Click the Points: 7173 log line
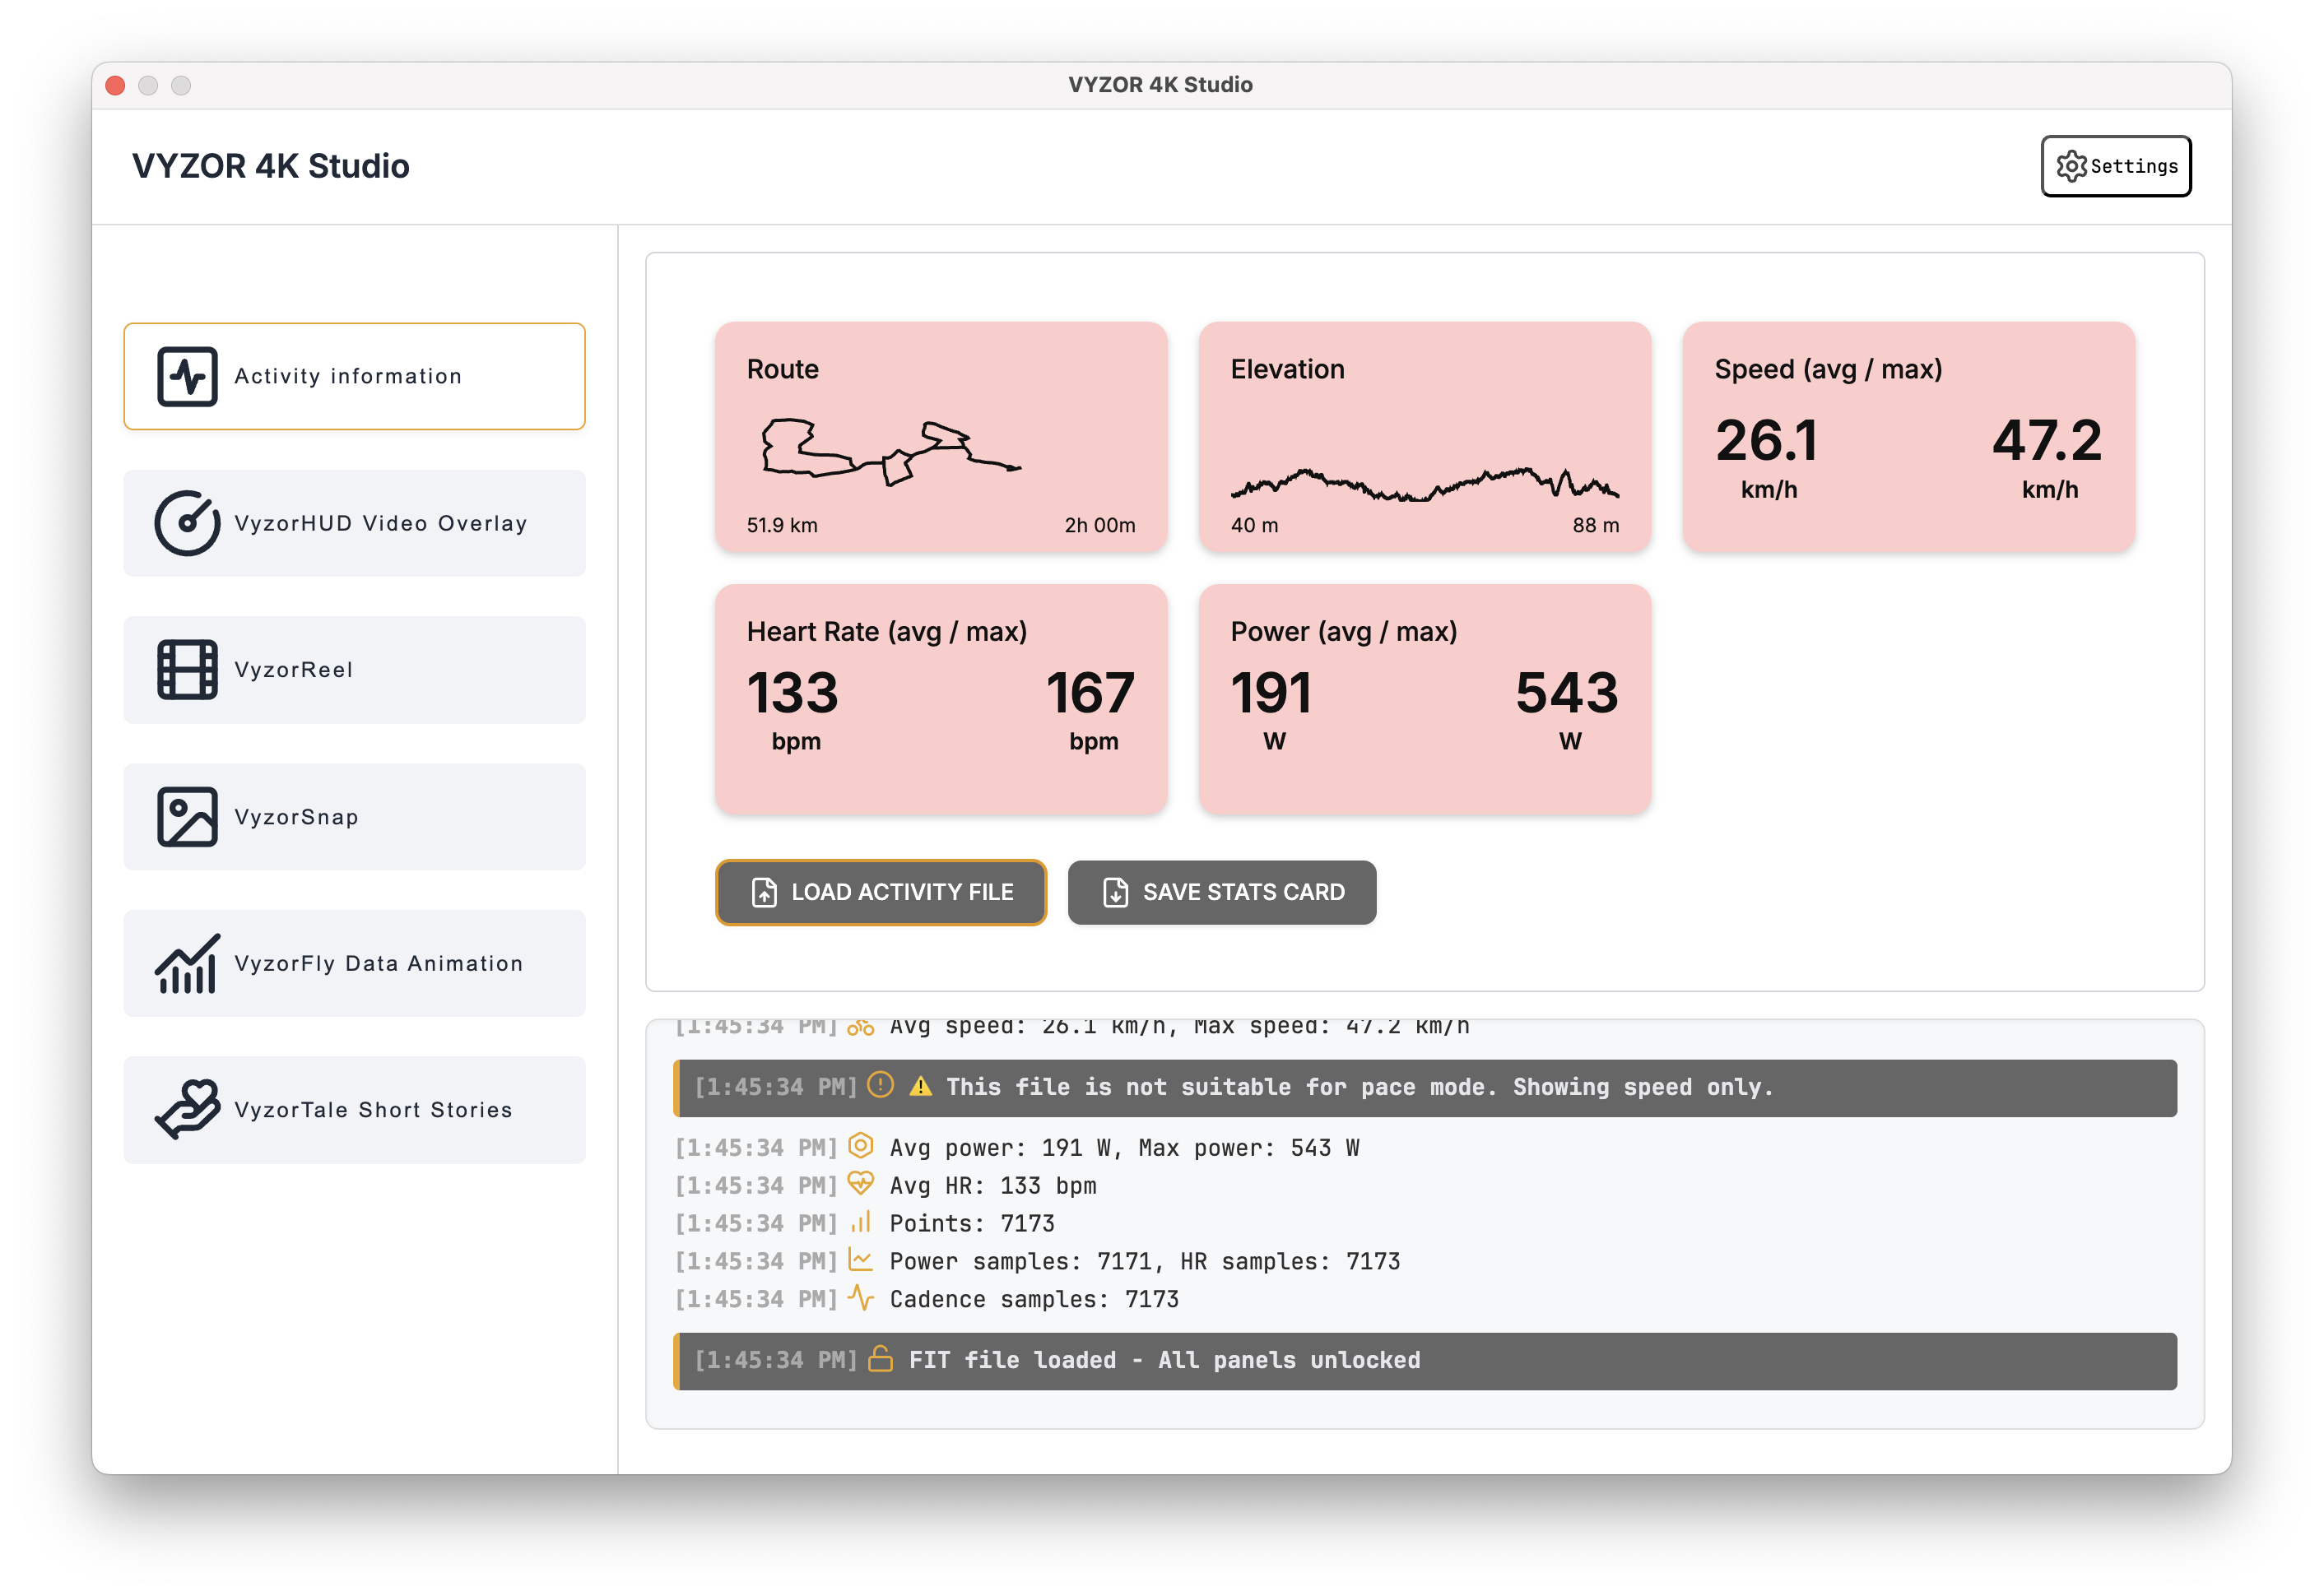Screen dimensions: 2324x1596 click(x=973, y=1223)
